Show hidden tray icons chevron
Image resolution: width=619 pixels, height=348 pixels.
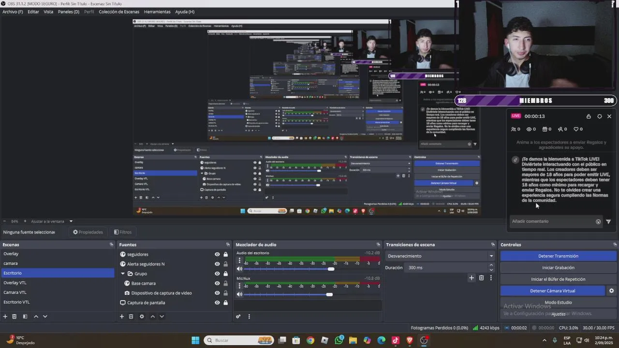(545, 340)
